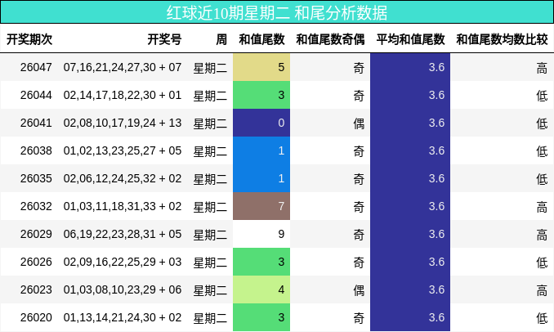
Task: Select draw period 26026
Action: (x=36, y=262)
